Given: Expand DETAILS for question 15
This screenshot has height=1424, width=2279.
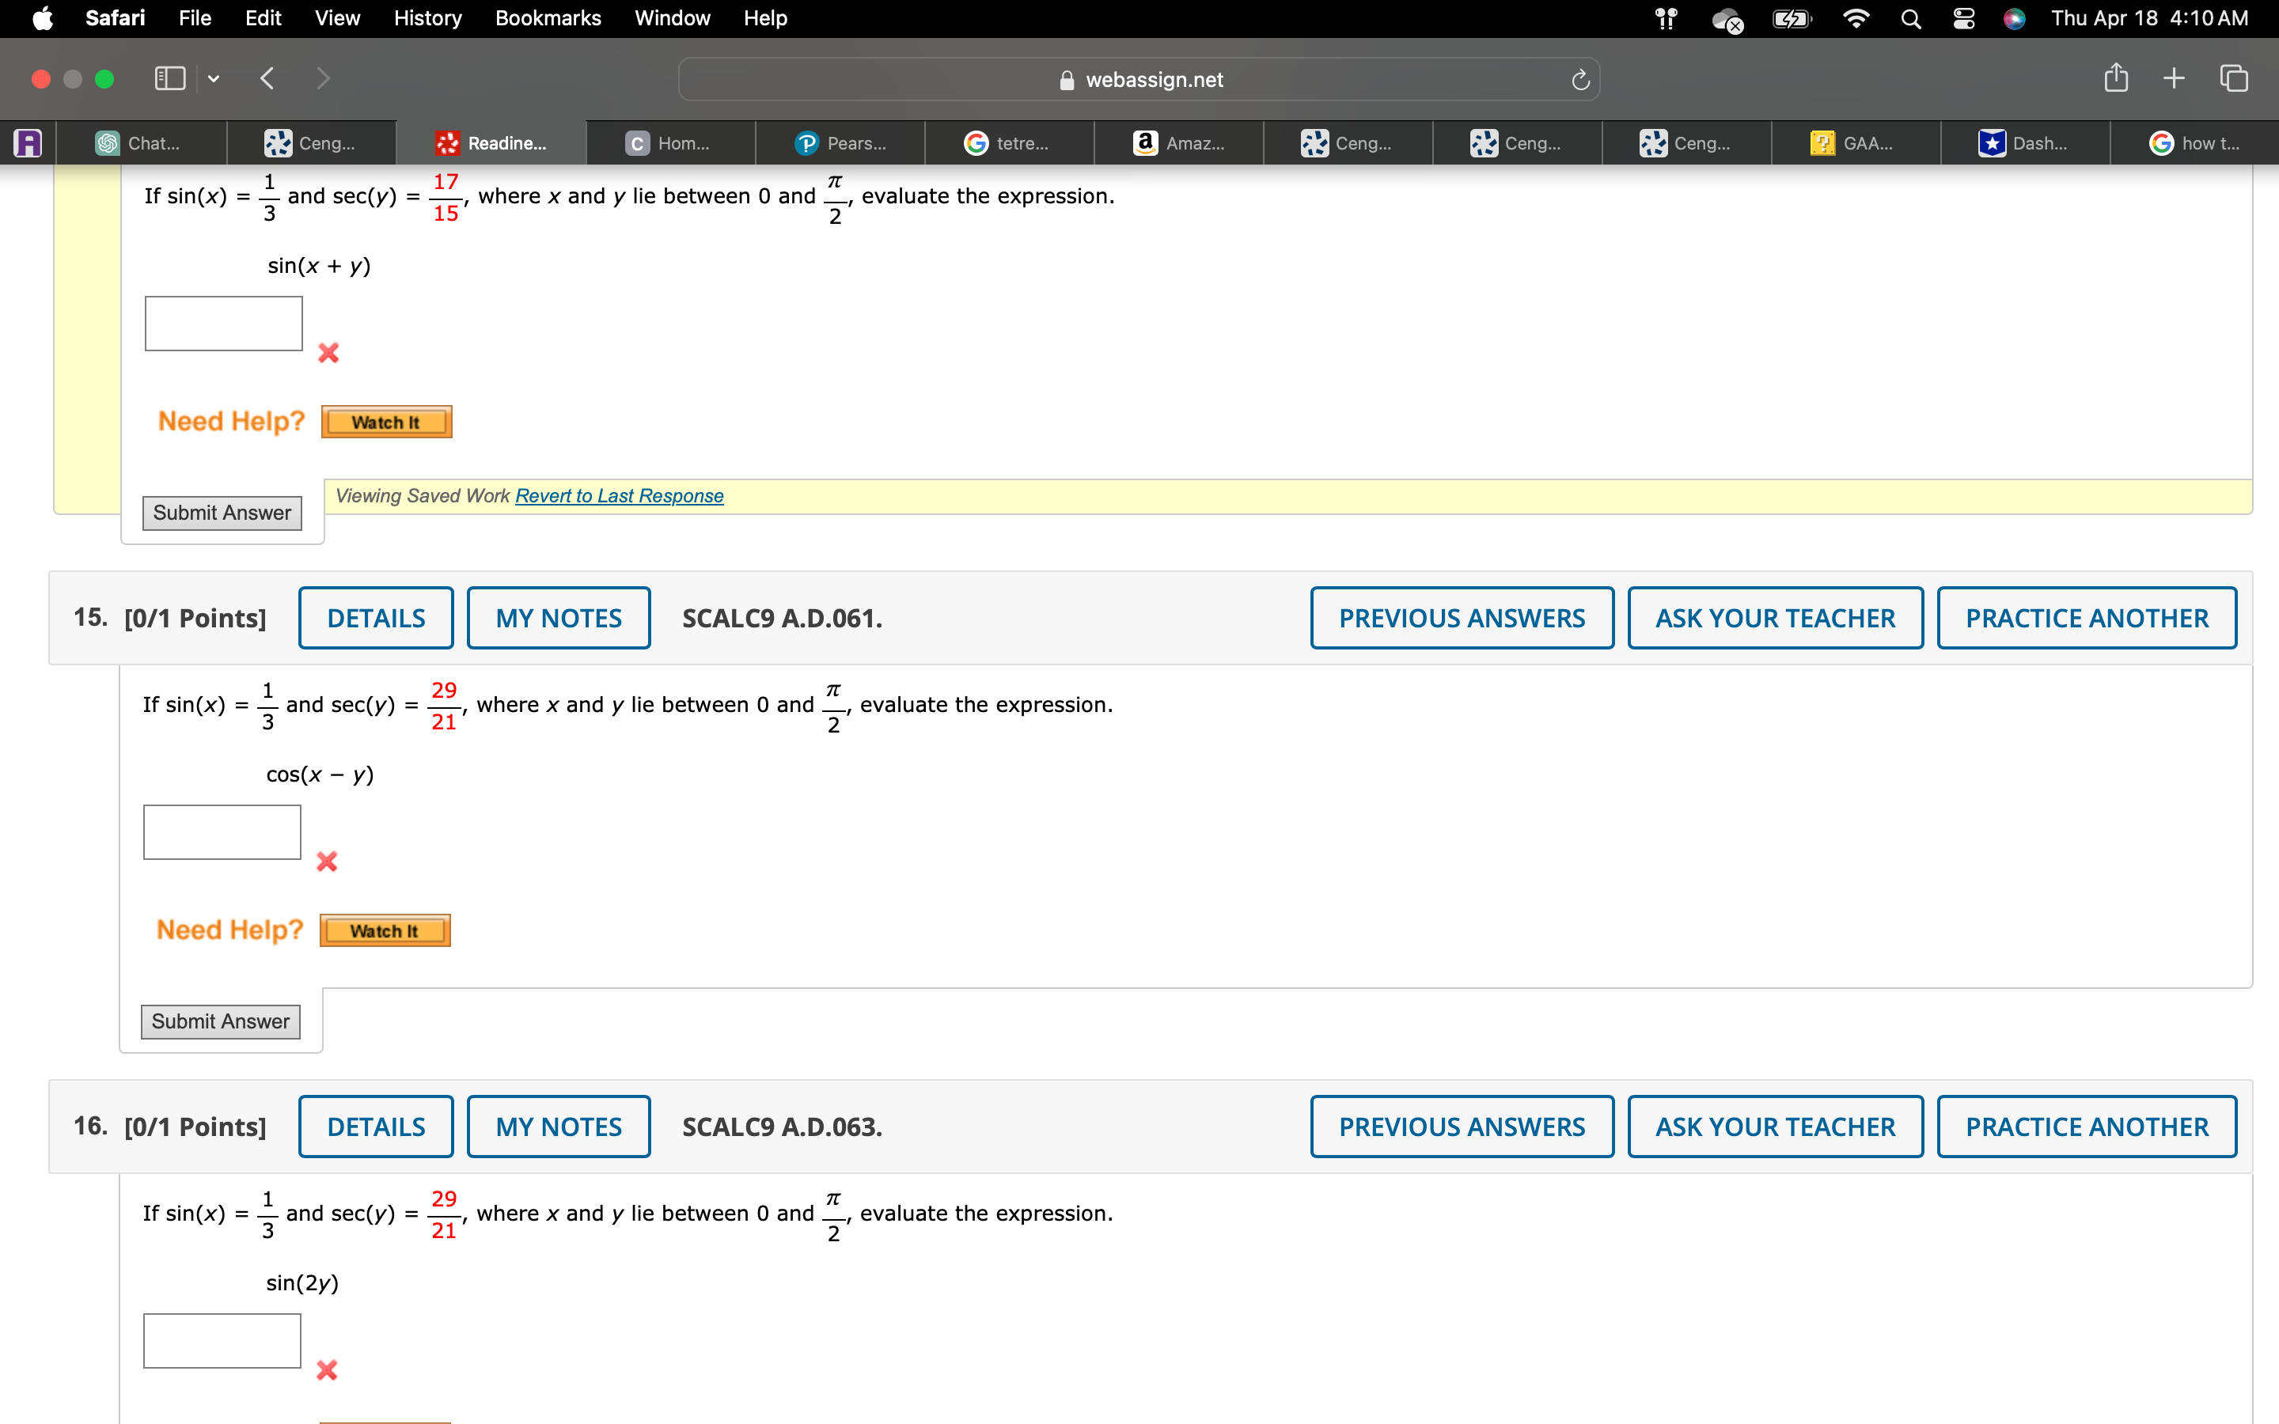Looking at the screenshot, I should [x=376, y=618].
